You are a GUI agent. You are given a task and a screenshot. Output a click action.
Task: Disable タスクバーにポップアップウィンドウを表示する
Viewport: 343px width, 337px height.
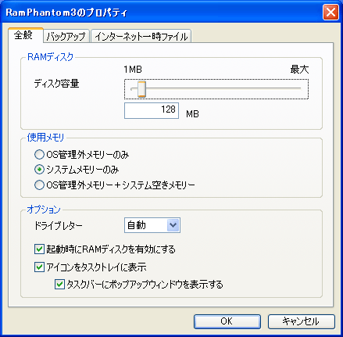point(59,284)
